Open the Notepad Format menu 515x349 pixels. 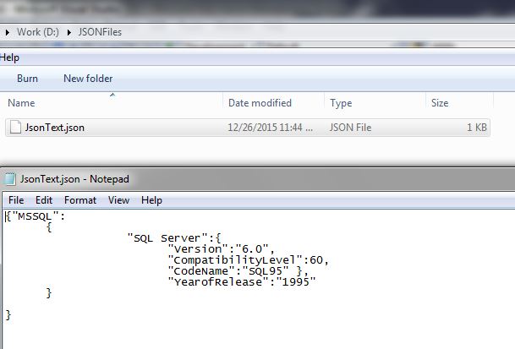(x=80, y=200)
